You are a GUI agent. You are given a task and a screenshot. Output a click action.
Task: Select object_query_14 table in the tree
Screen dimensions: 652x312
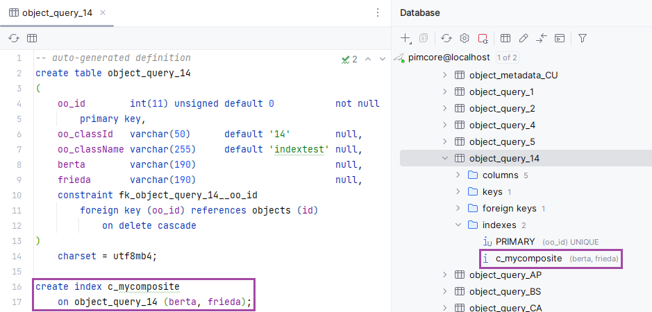[504, 158]
